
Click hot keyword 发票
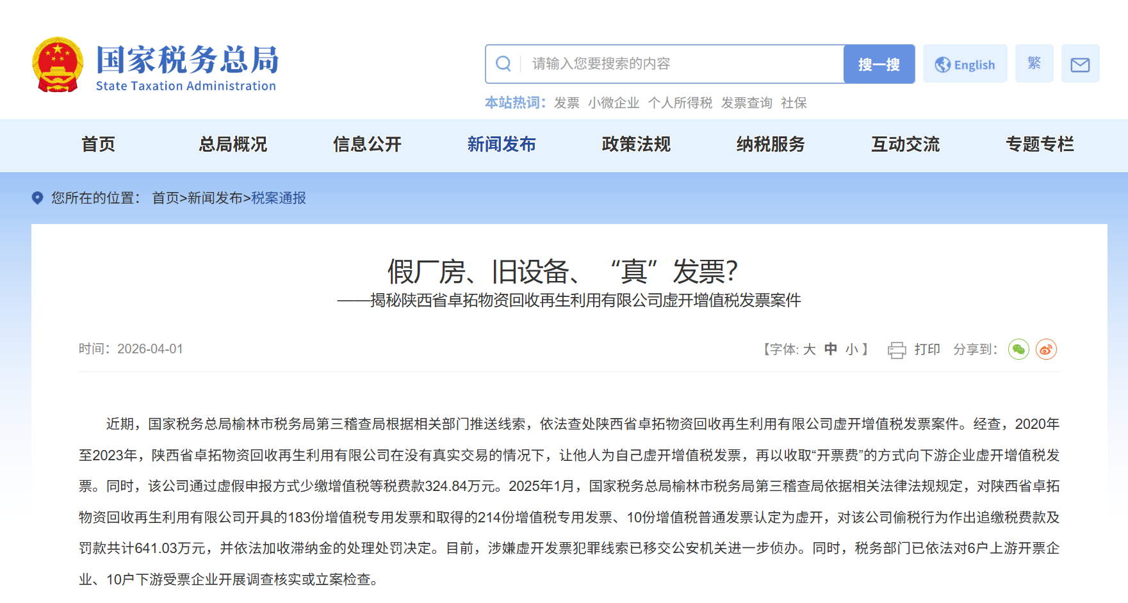tap(566, 102)
